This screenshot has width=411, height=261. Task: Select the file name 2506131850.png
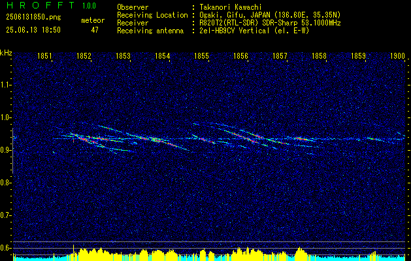pyautogui.click(x=33, y=18)
